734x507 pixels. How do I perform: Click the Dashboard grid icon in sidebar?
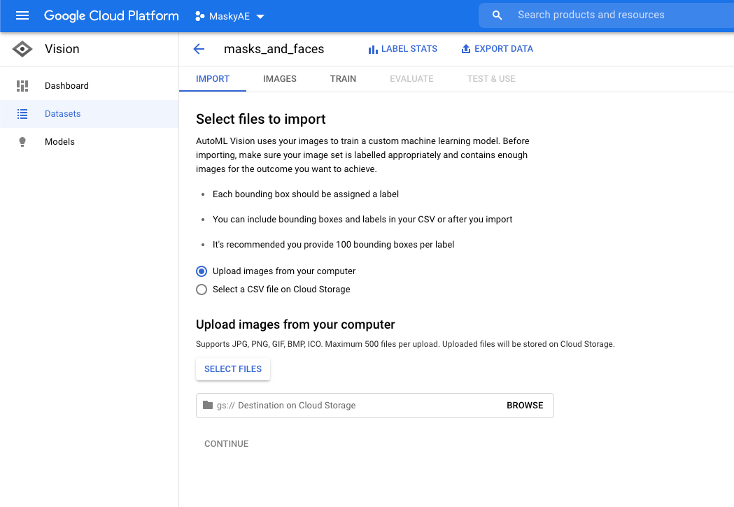(22, 86)
